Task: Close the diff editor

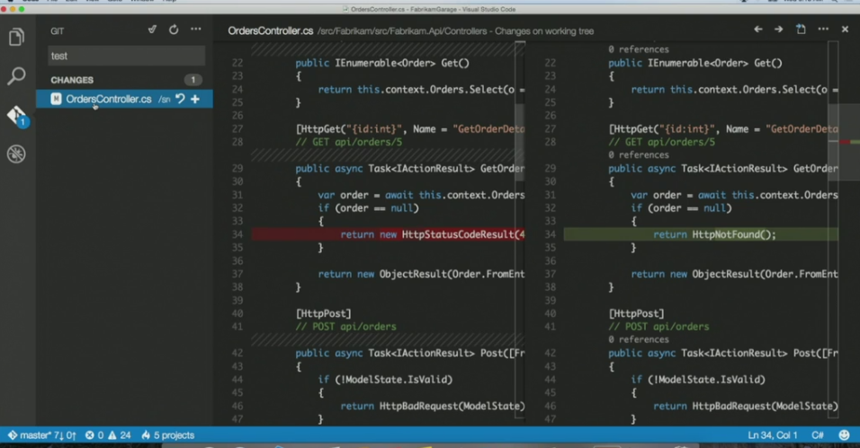Action: coord(845,31)
